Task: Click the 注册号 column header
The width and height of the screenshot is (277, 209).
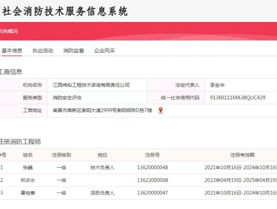Action: (153, 155)
